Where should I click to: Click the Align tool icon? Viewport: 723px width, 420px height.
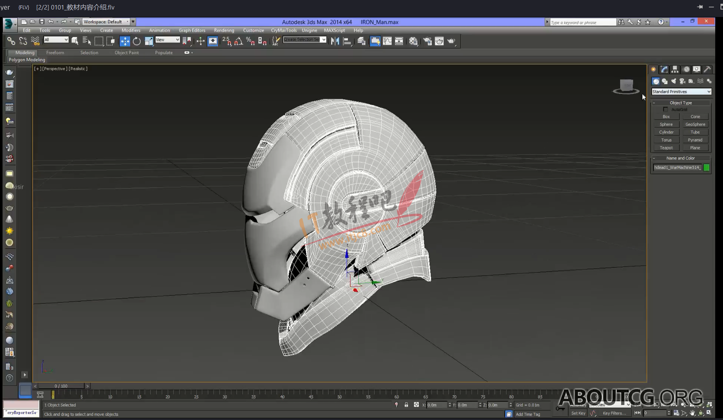[x=347, y=41]
